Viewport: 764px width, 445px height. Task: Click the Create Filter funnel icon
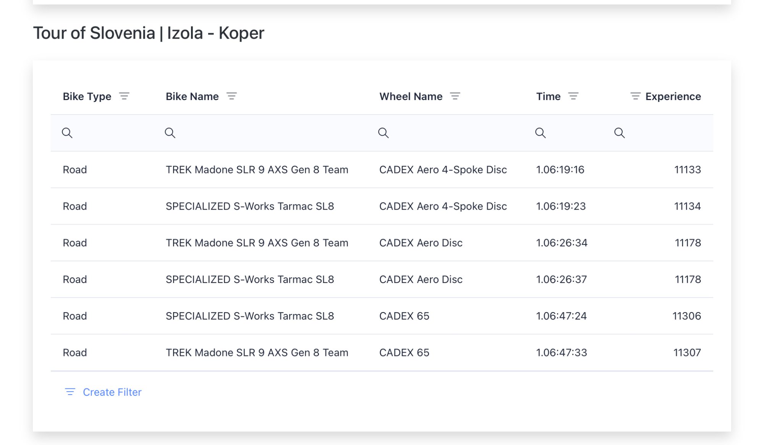coord(70,392)
